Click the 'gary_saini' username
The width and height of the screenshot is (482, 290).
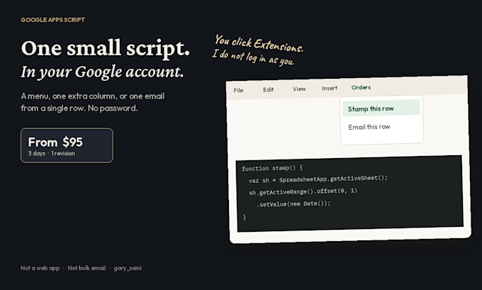128,268
